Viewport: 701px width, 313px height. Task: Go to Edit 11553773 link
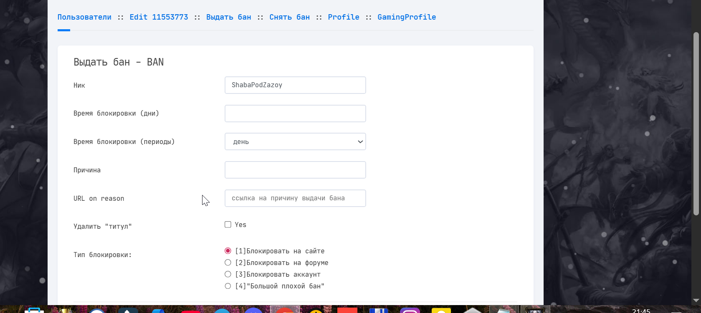pyautogui.click(x=159, y=17)
